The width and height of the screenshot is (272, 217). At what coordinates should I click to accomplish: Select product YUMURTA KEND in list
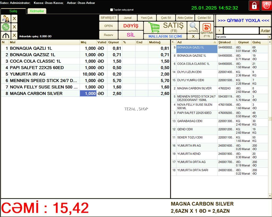click(x=220, y=155)
